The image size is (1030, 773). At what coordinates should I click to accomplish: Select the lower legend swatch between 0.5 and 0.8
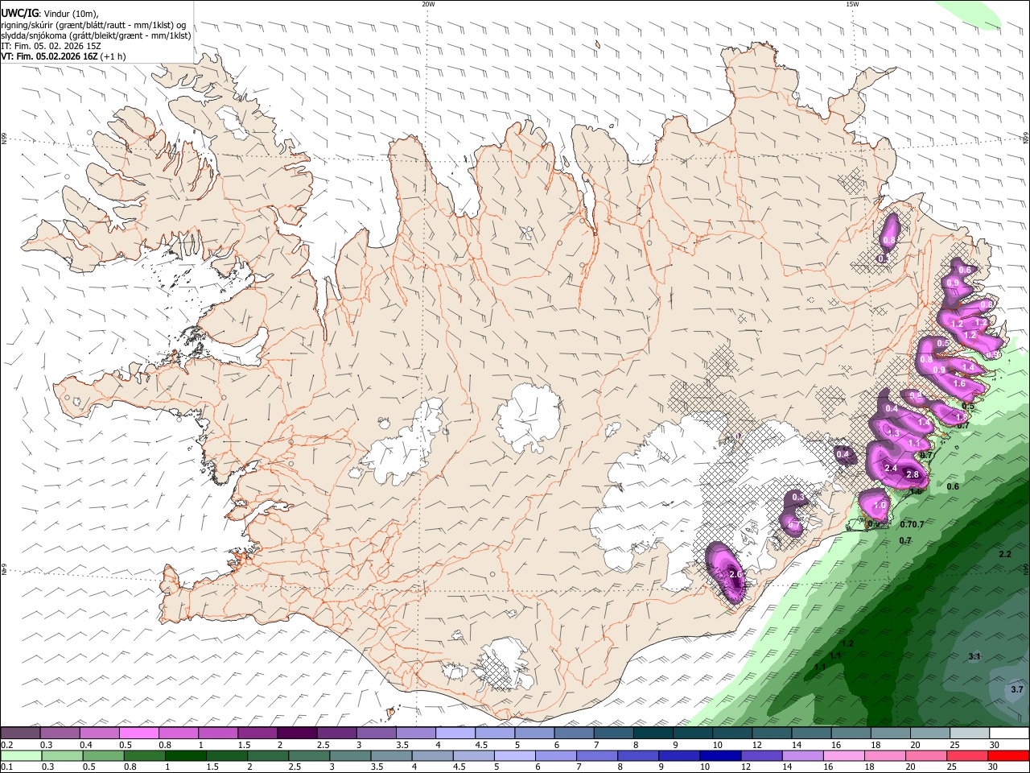click(x=103, y=755)
